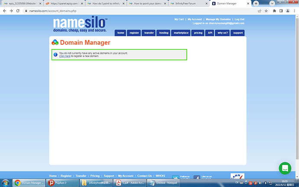Viewport: 299px width, 187px height.
Task: Switch to 1.pdf Adobe Acrobat taskbar item
Action: pyautogui.click(x=130, y=183)
